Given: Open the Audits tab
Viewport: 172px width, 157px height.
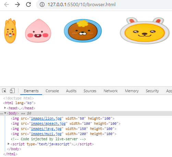Looking at the screenshot, I should pos(71,91).
